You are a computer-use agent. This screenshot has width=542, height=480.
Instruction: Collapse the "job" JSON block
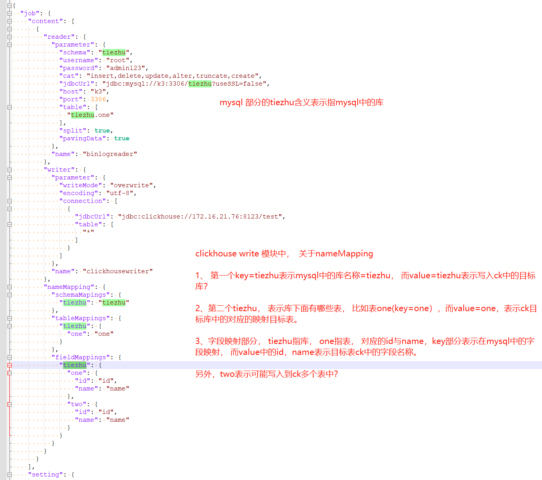(x=9, y=13)
